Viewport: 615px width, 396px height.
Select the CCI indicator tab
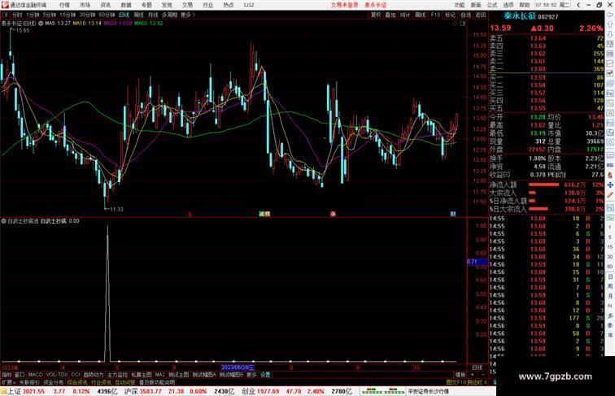click(76, 375)
